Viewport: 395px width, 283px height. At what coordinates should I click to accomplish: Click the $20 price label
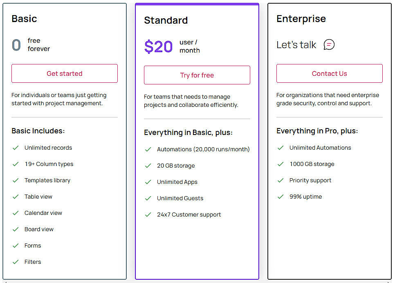(x=158, y=46)
